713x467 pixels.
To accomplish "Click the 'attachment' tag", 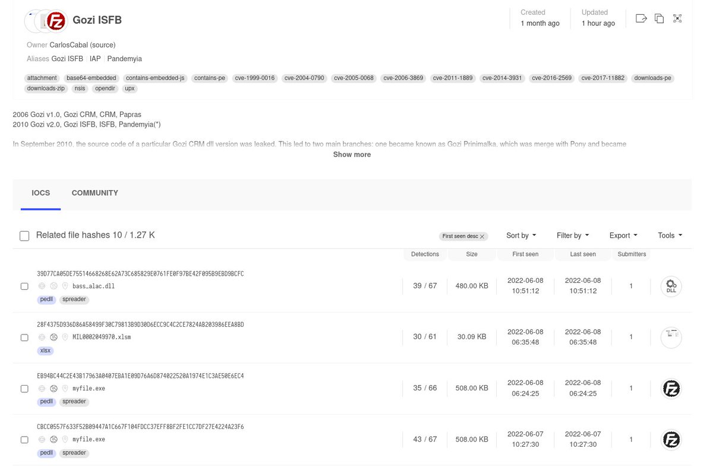I will [x=42, y=78].
